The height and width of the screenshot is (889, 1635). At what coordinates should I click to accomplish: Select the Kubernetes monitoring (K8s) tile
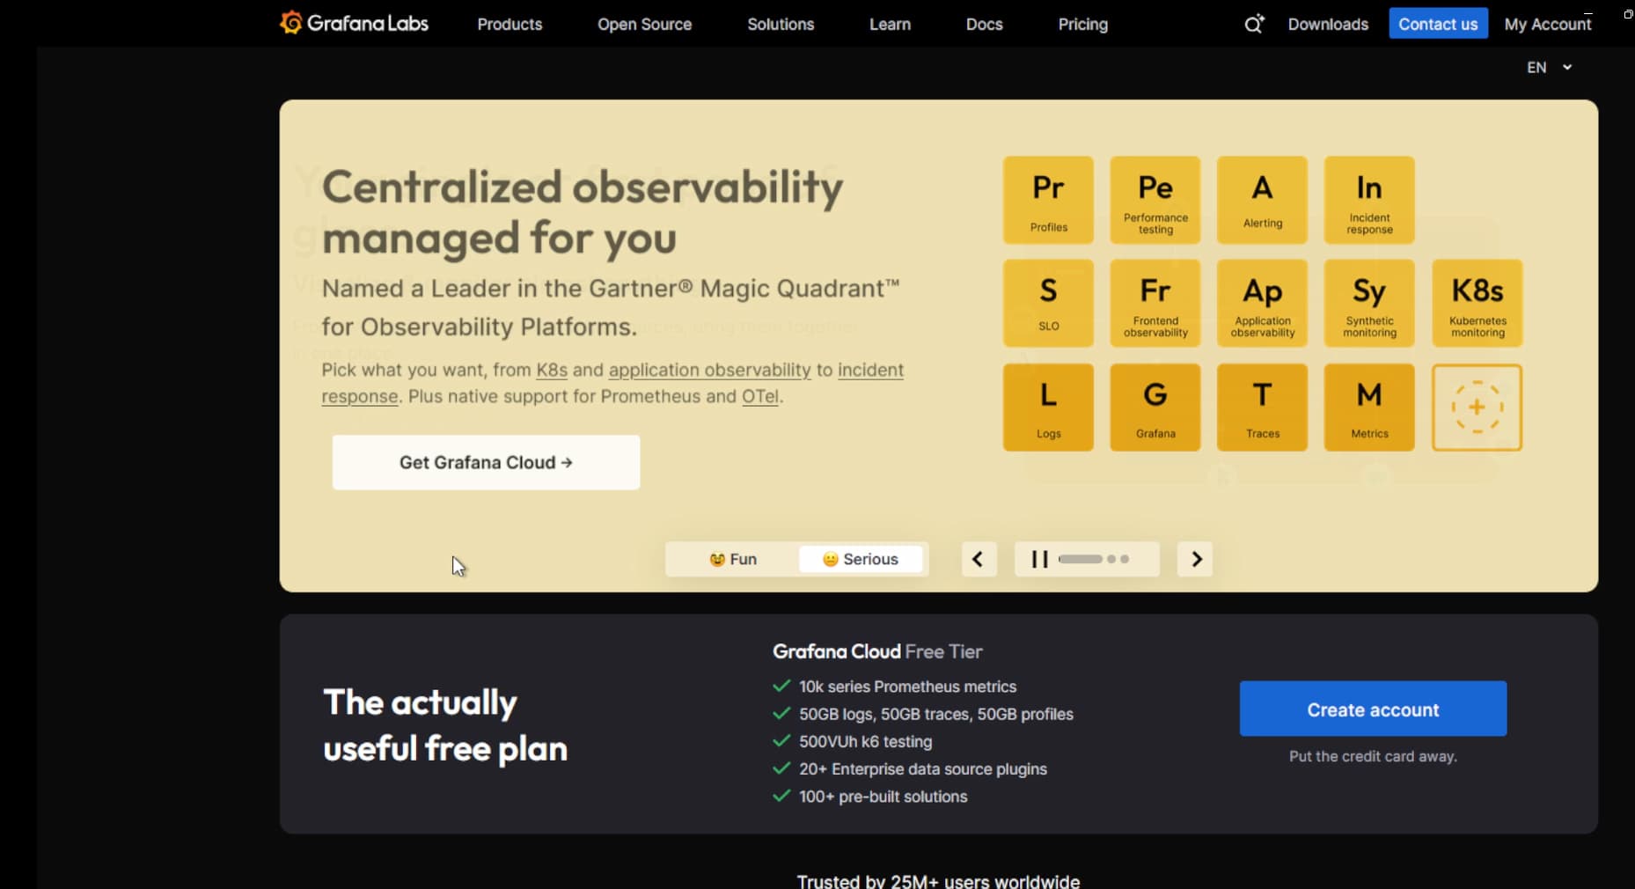click(1477, 303)
